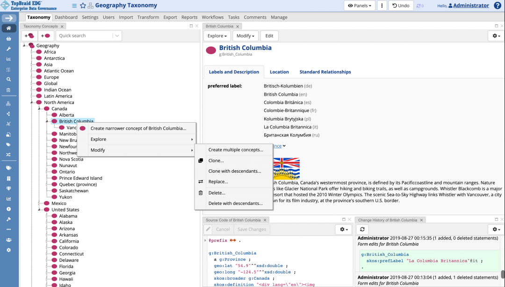Viewport: 505px width, 287px height.
Task: Click the refresh icon in Change History panel
Action: (362, 229)
